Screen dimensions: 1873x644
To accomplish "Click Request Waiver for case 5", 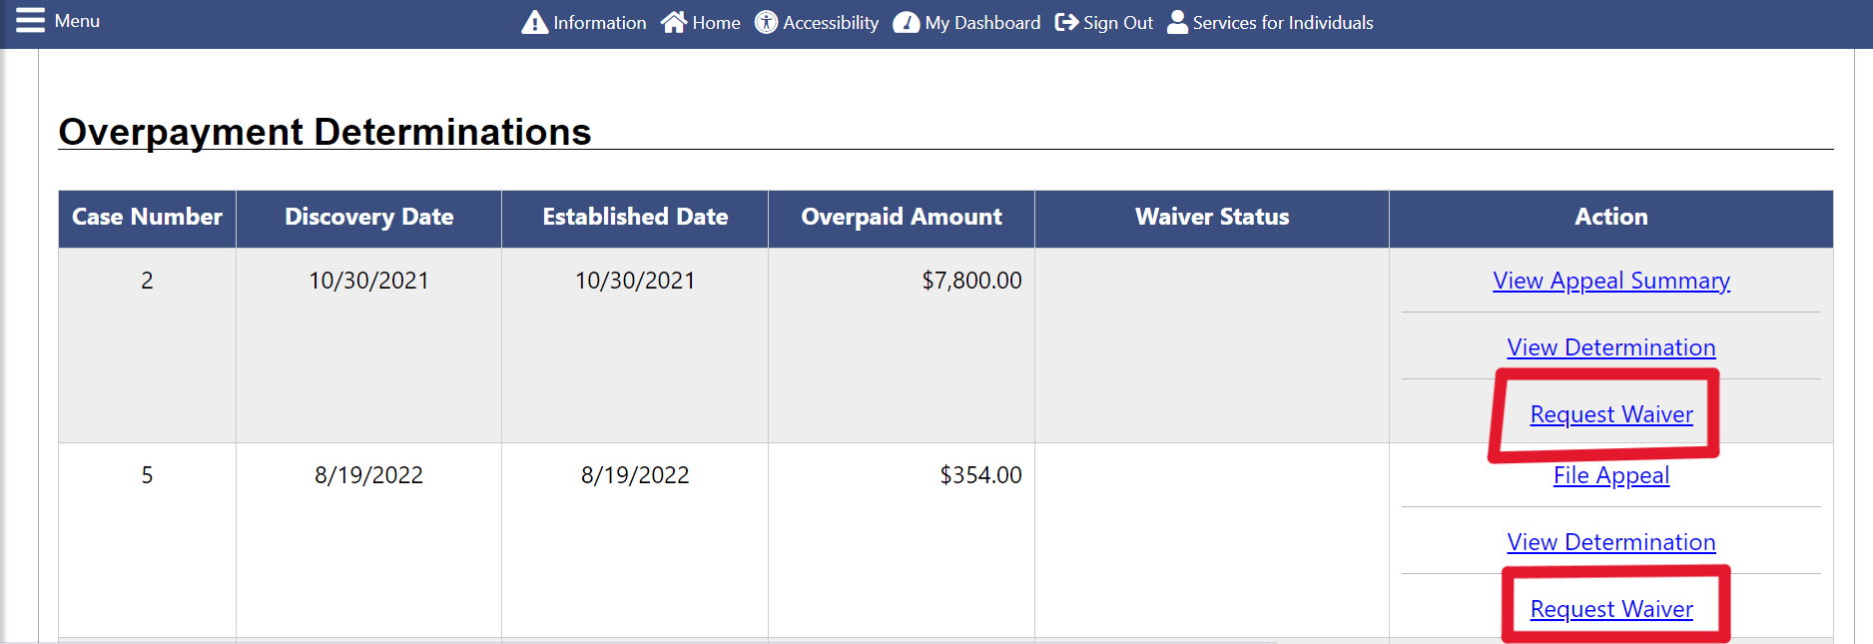I will pyautogui.click(x=1610, y=608).
